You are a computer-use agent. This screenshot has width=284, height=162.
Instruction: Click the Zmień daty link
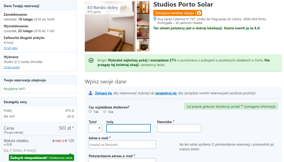[x=10, y=48]
